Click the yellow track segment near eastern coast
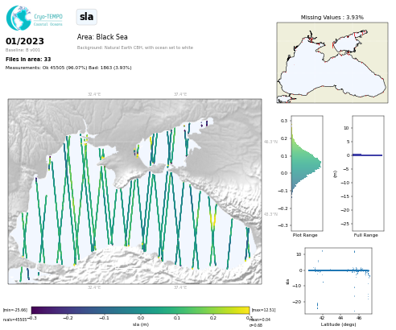Viewport: 396px width, 330px height. pyautogui.click(x=212, y=220)
